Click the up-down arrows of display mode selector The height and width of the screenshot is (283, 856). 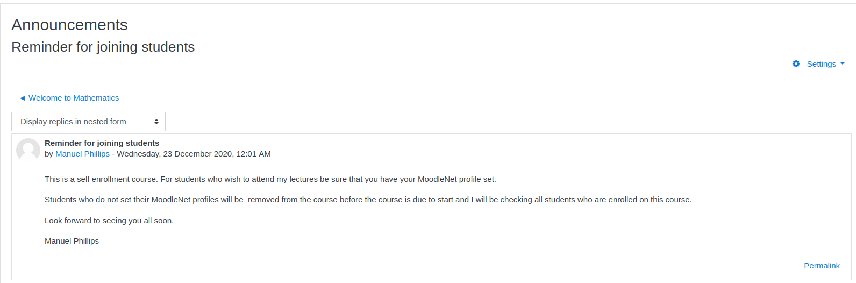click(x=156, y=122)
